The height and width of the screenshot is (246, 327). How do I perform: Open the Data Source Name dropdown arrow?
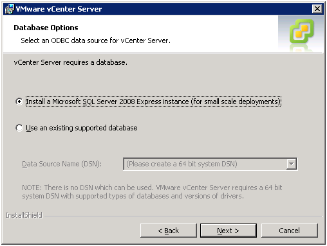pos(292,164)
